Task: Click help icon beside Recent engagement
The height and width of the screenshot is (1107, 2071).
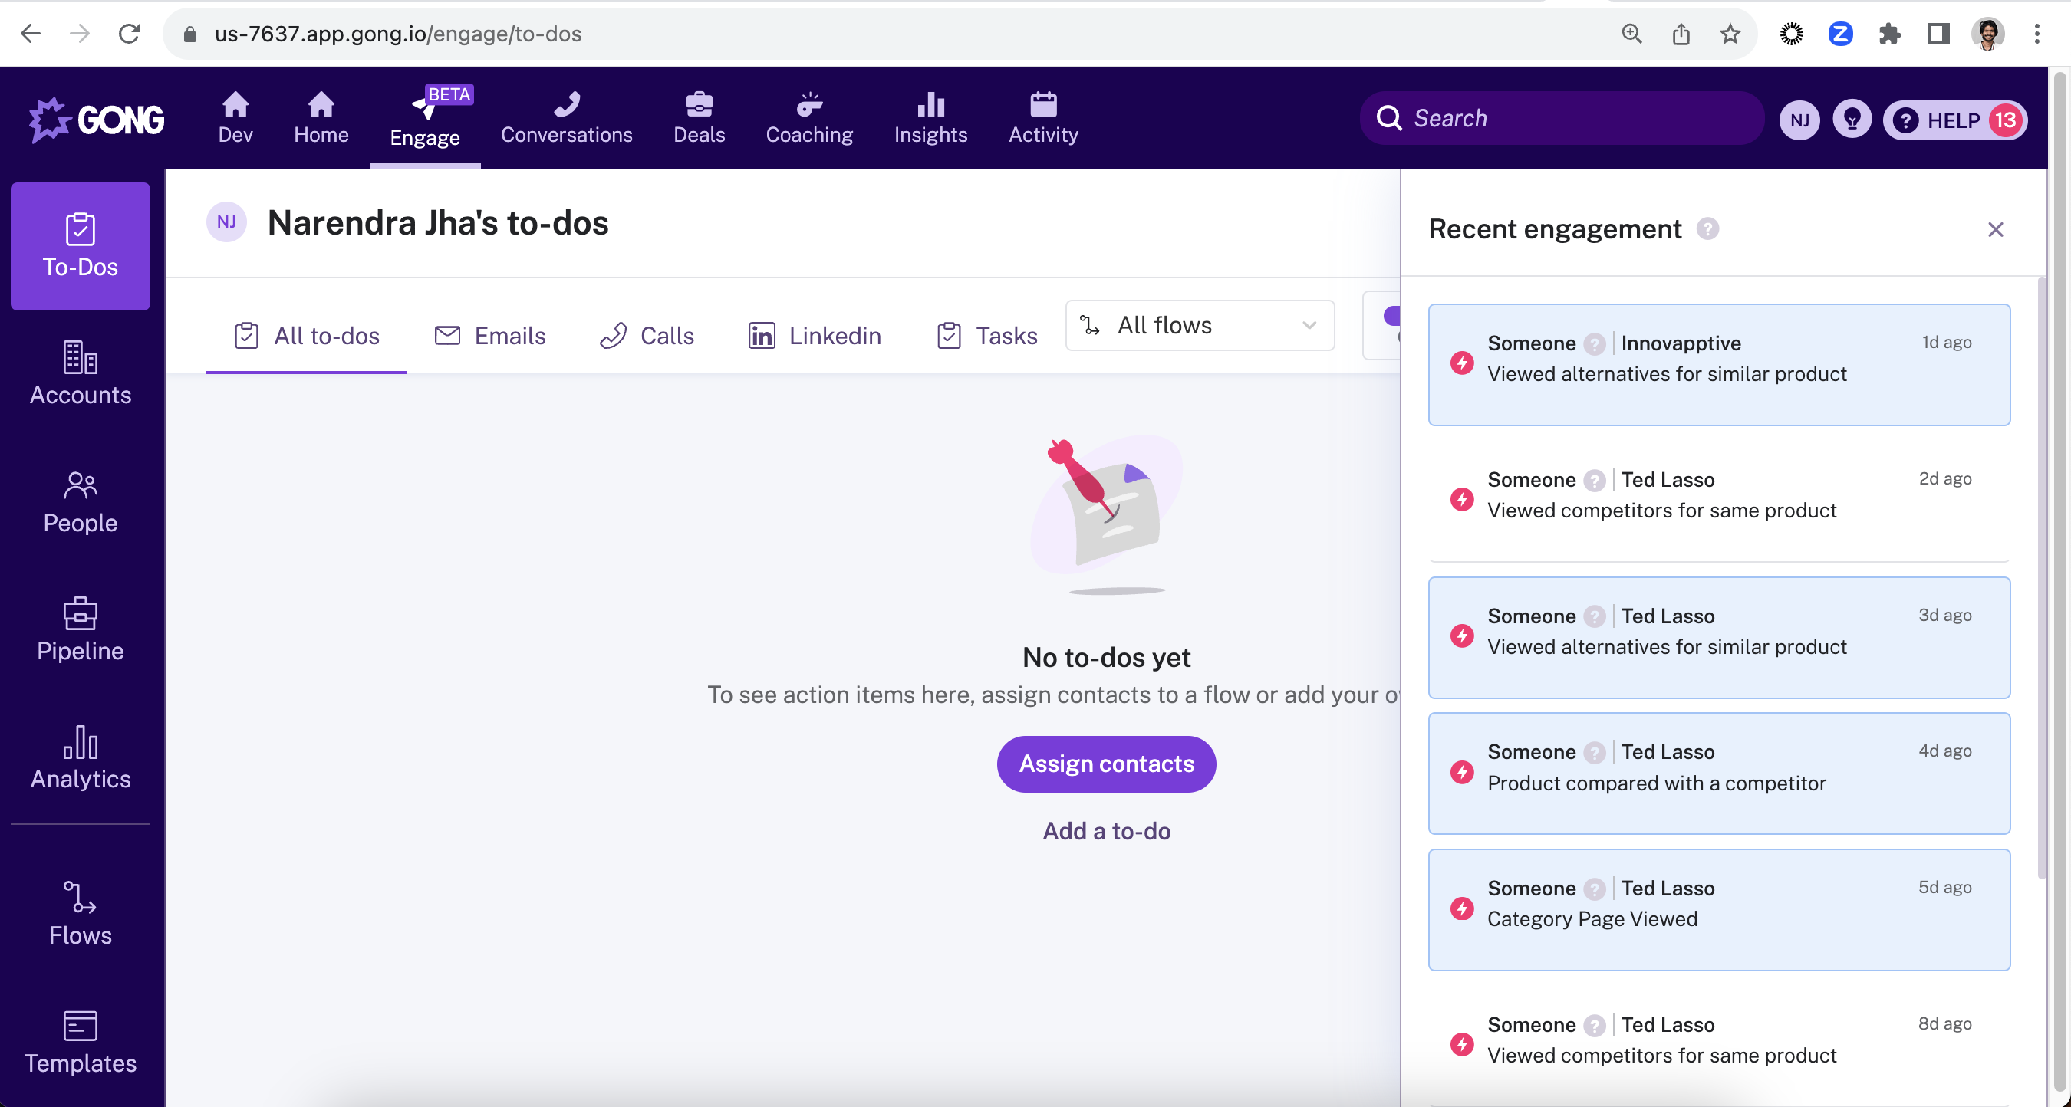Action: click(x=1707, y=229)
